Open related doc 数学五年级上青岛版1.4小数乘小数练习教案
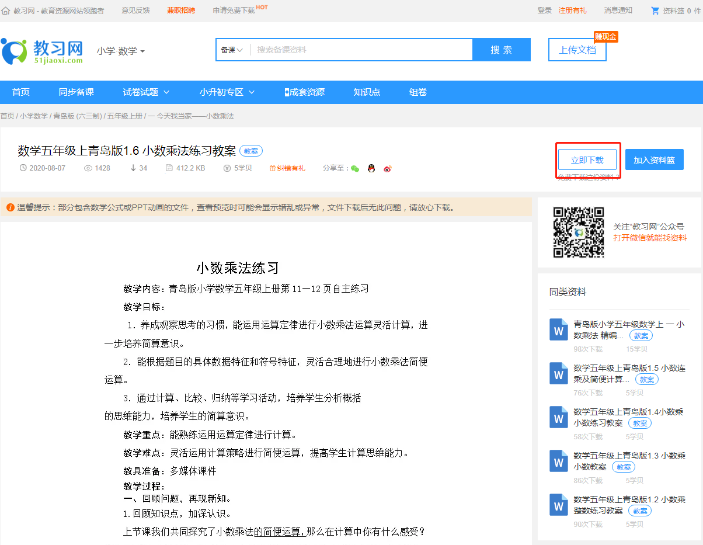 click(x=628, y=417)
